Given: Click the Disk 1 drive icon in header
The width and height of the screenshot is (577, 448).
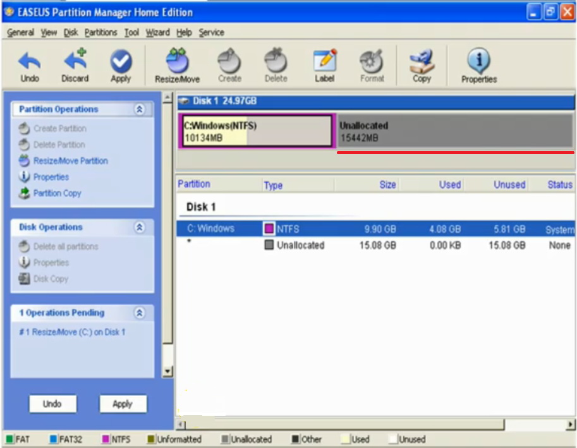Looking at the screenshot, I should click(184, 100).
